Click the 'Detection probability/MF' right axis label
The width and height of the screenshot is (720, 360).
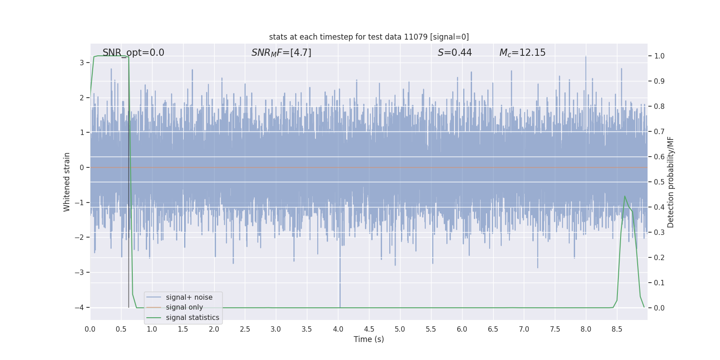click(671, 182)
